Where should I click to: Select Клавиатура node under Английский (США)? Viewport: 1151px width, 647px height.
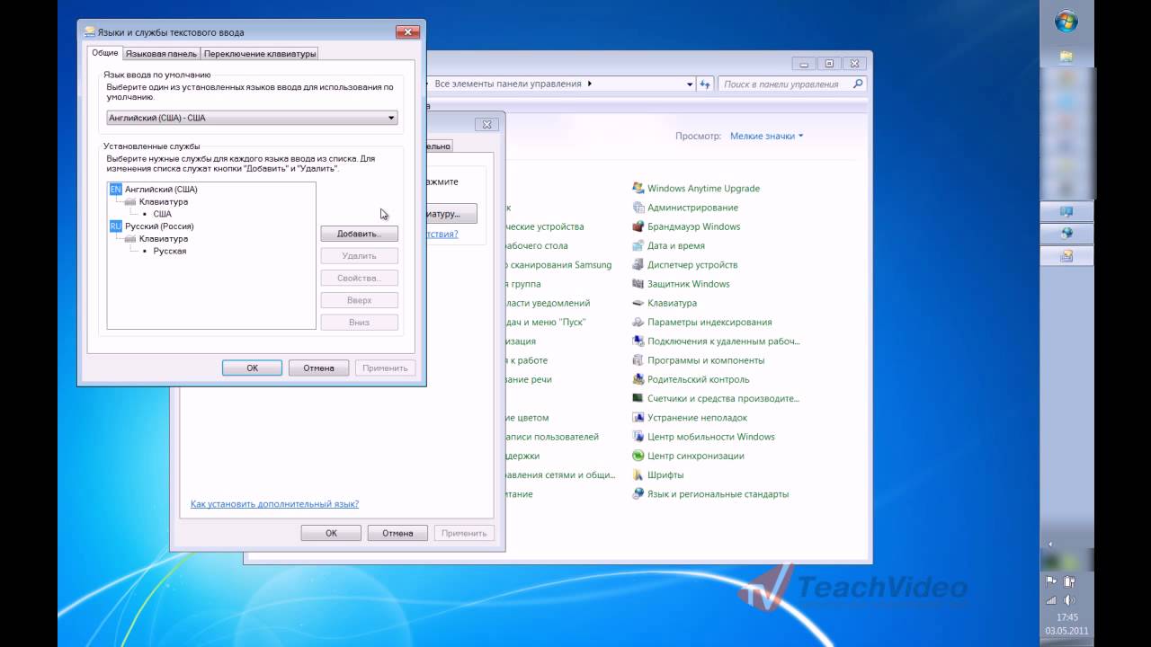[164, 202]
